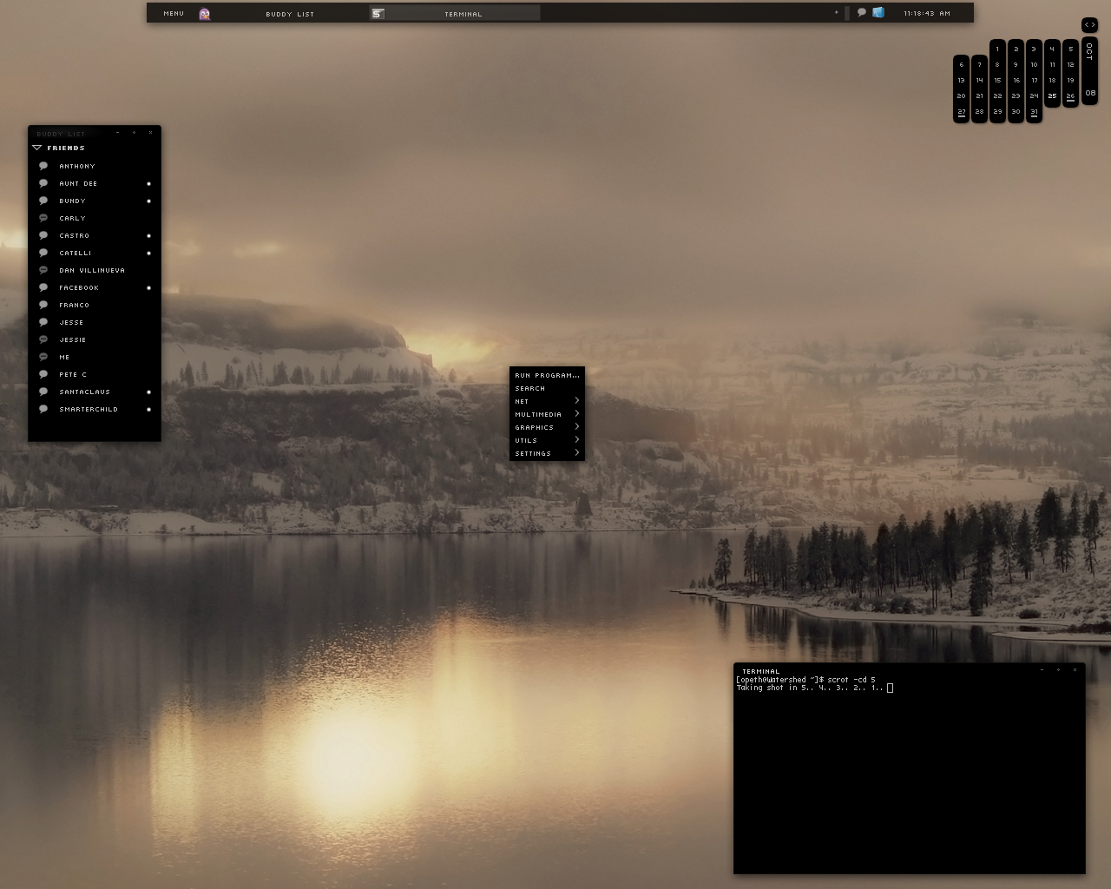Image resolution: width=1111 pixels, height=889 pixels.
Task: Click the clock showing 11:18:43 AM
Action: (x=927, y=13)
